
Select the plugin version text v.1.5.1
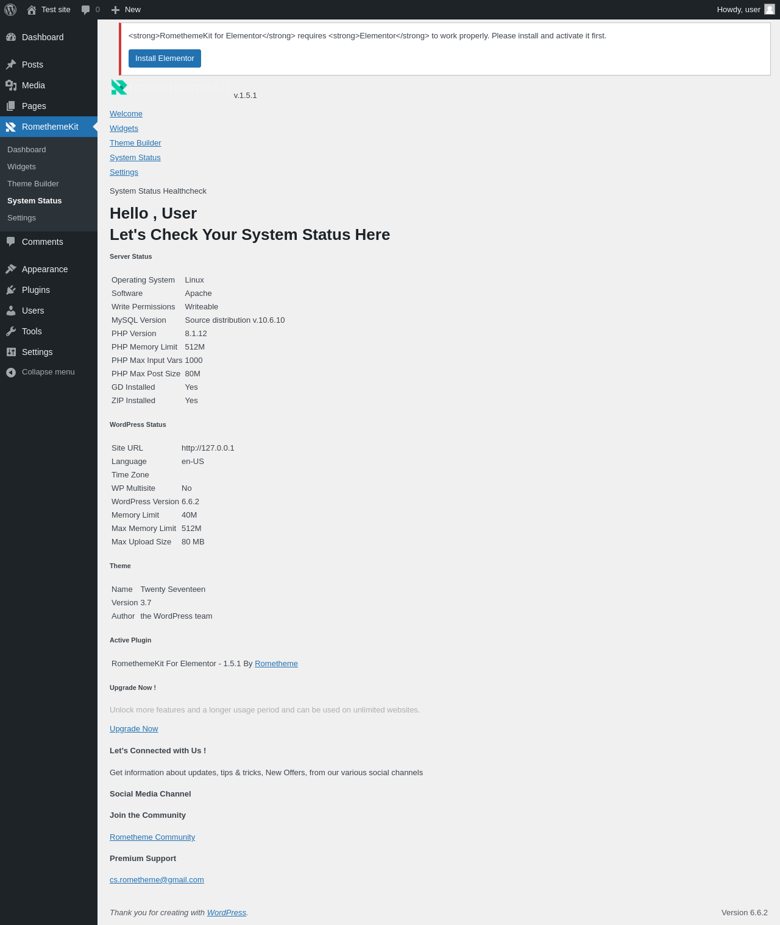[246, 96]
